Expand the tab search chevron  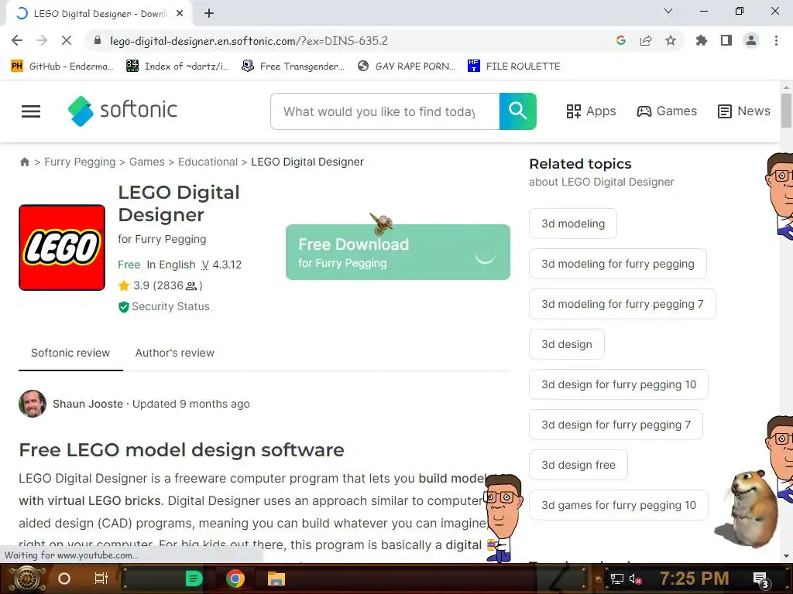(x=668, y=11)
